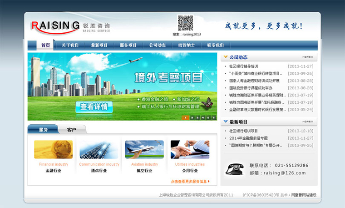Click the QR code image in header
The height and width of the screenshot is (208, 345).
pos(185,23)
